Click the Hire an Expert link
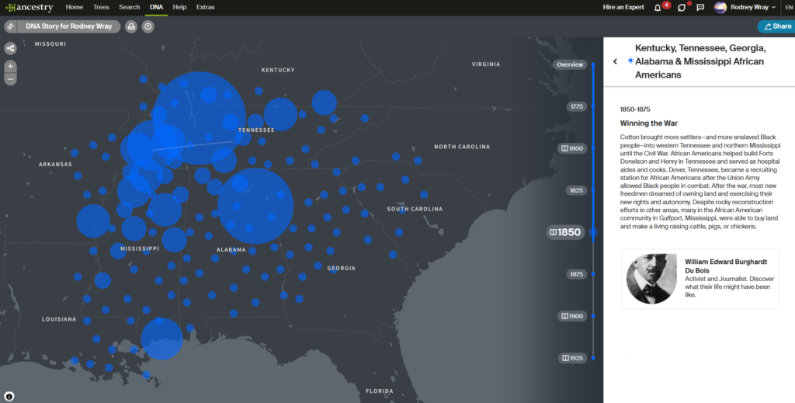The image size is (795, 403). coord(623,7)
